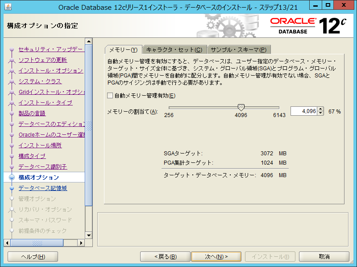
Task: Click the right arrow of horizontal scrollbar
Action: (x=82, y=243)
